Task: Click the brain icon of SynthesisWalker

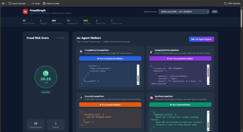Action: tap(151, 98)
